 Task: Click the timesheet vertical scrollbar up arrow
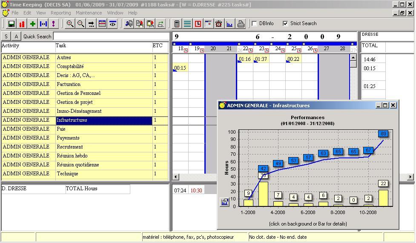click(353, 58)
